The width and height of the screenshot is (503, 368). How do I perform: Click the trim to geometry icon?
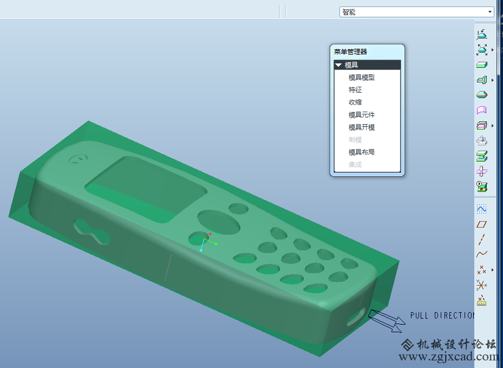click(x=482, y=171)
